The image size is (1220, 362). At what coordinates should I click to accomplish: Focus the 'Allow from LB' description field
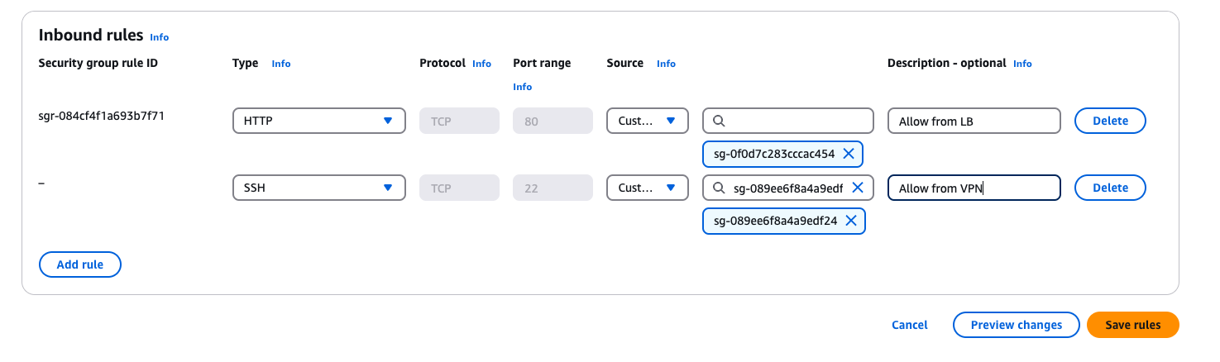point(974,121)
